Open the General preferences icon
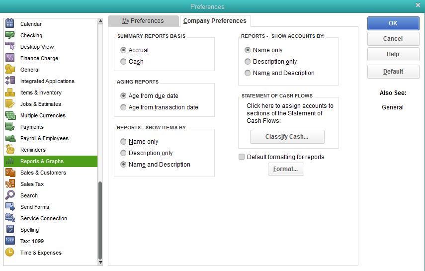425x271 pixels. click(x=10, y=70)
